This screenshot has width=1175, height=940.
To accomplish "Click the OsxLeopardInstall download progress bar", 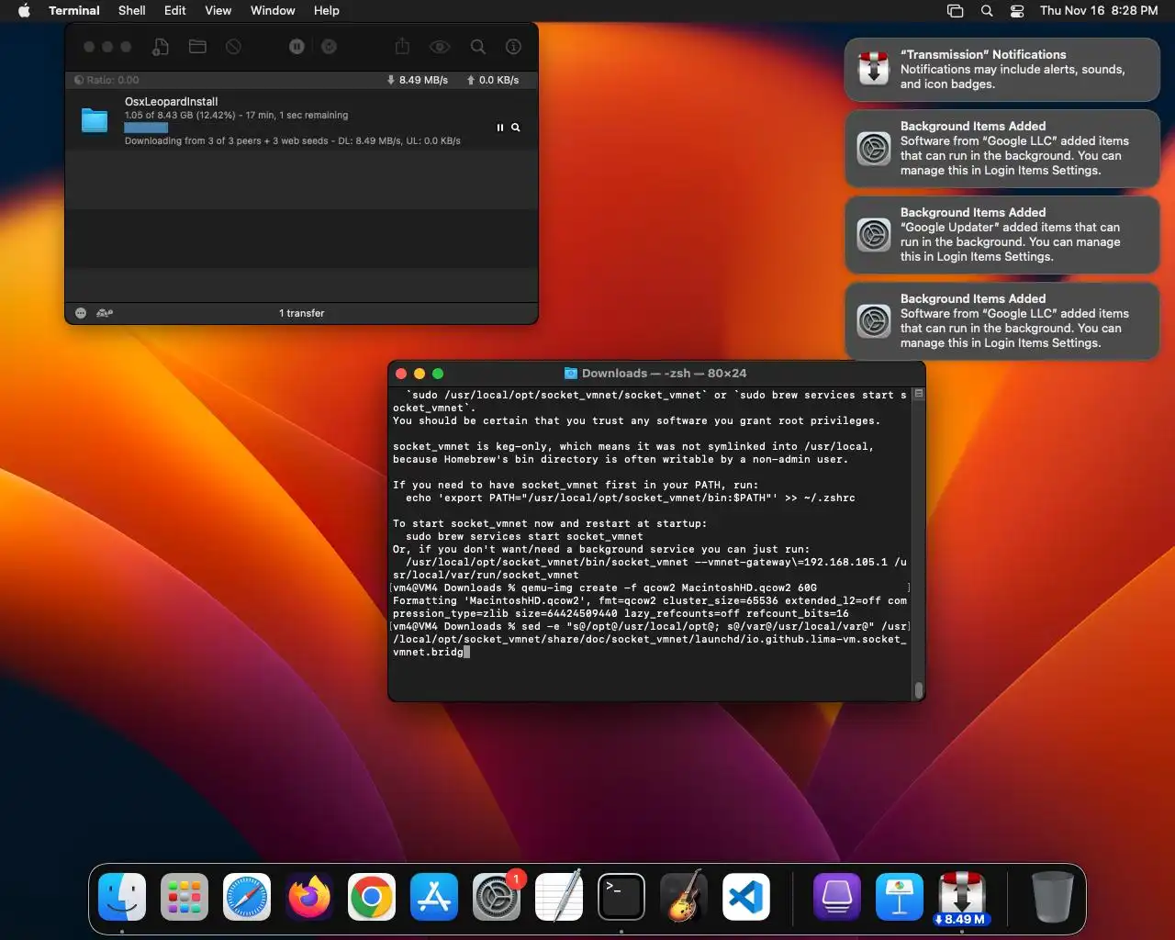I will point(146,128).
